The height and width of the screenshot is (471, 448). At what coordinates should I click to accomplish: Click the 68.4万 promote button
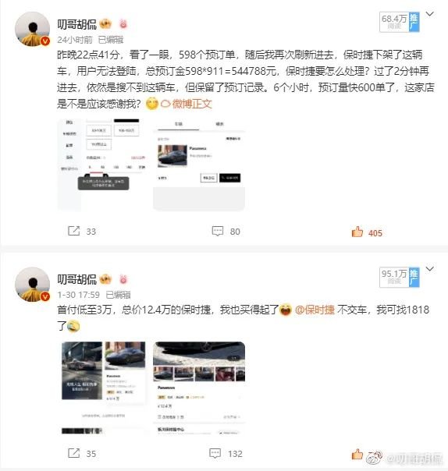click(400, 22)
